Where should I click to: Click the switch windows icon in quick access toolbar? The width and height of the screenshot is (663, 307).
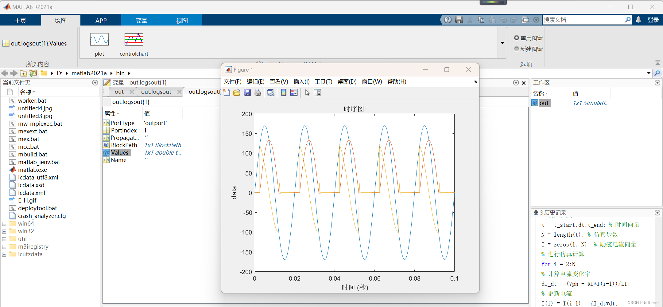525,20
